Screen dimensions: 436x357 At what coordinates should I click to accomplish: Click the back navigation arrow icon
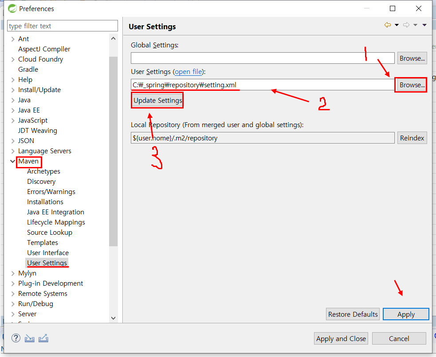pos(387,25)
